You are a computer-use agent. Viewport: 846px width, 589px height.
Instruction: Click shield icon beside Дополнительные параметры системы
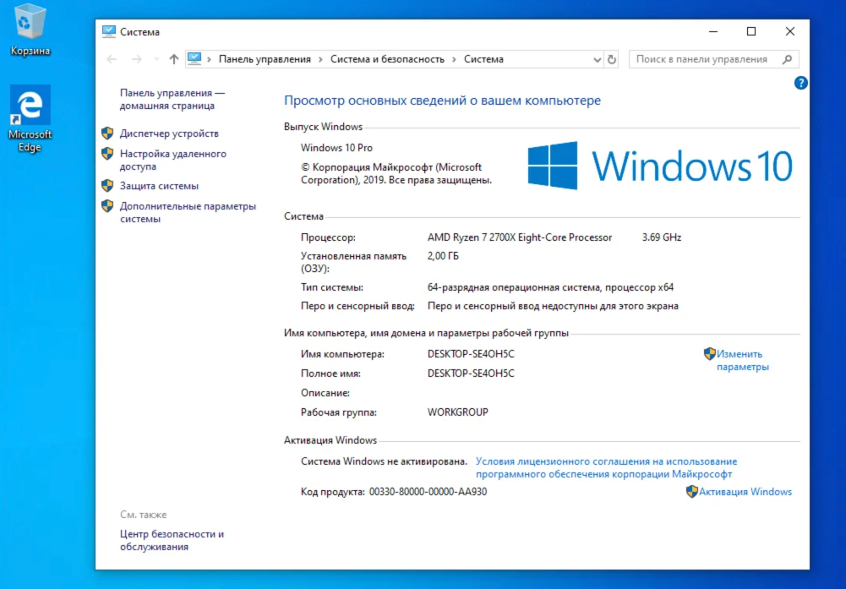107,206
